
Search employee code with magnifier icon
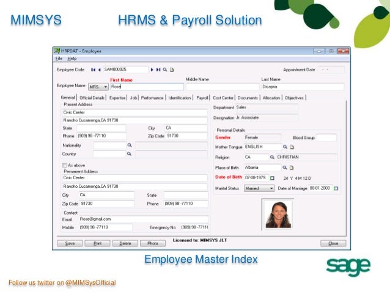pos(165,69)
